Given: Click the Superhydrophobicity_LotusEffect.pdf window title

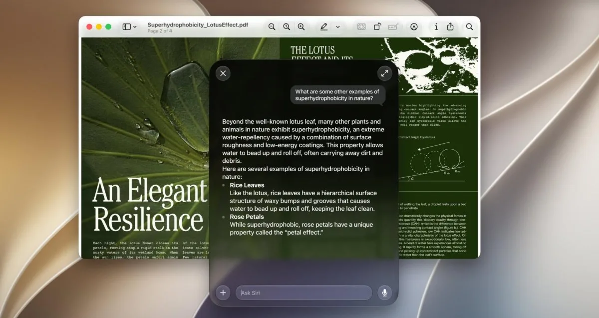Looking at the screenshot, I should pos(198,24).
